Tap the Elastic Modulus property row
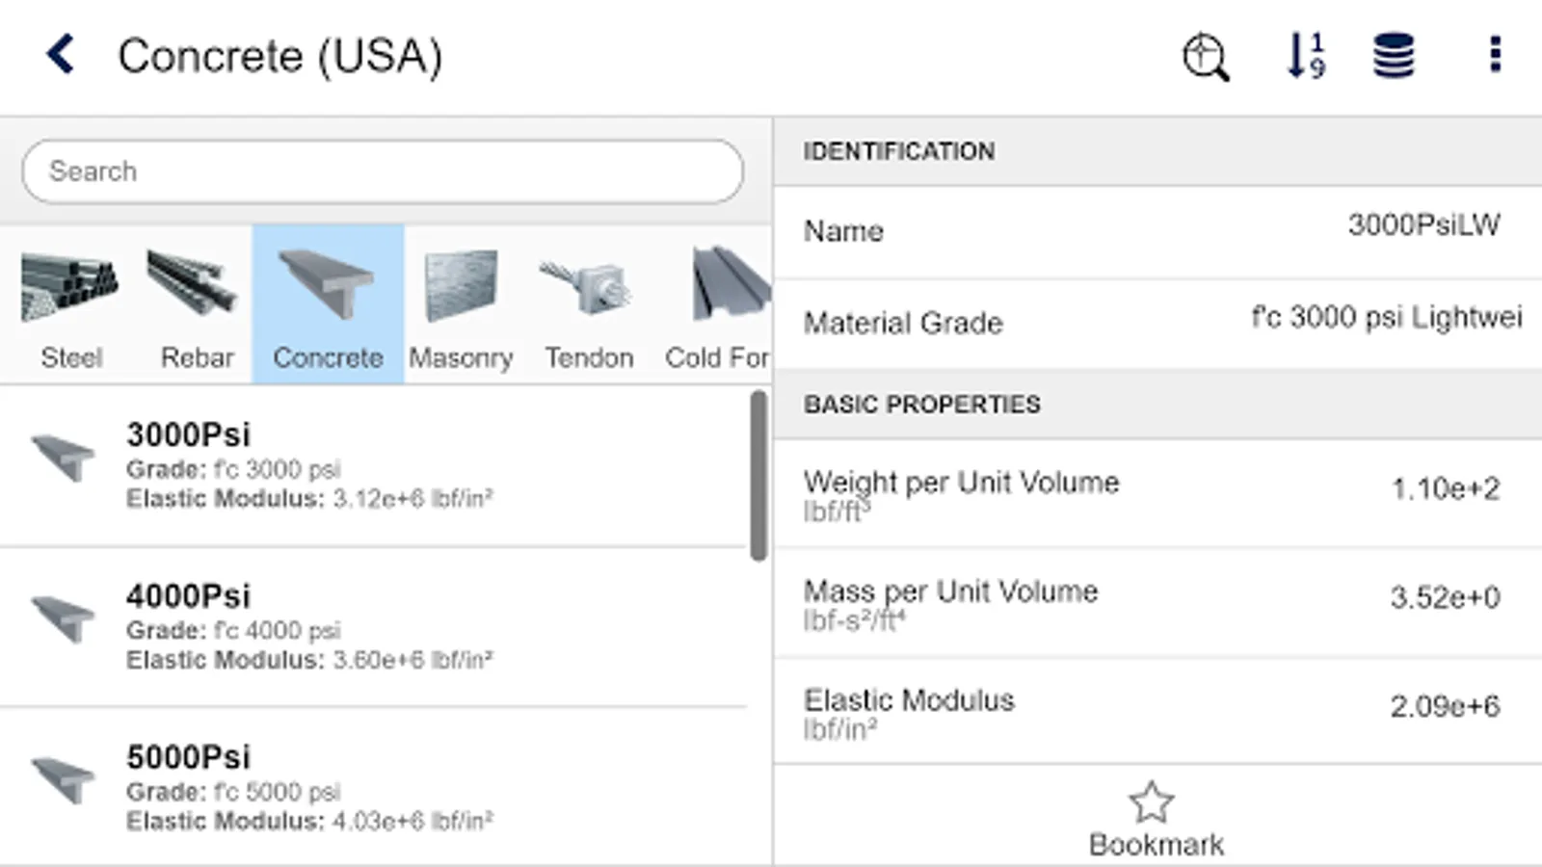 coord(1156,712)
